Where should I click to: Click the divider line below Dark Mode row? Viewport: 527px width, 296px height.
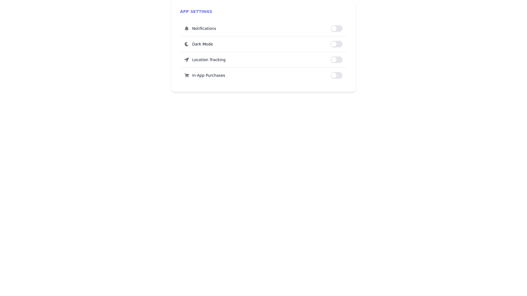pos(263,52)
